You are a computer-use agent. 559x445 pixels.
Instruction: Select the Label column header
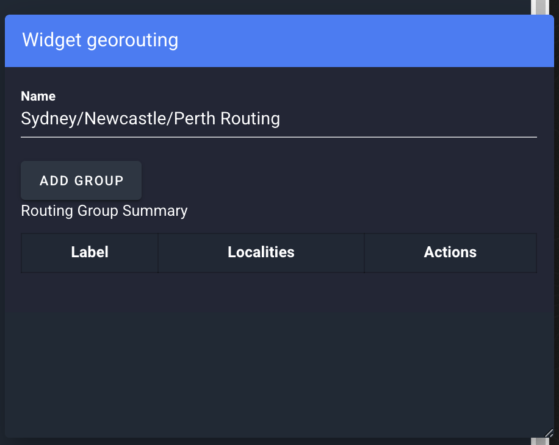pos(90,252)
